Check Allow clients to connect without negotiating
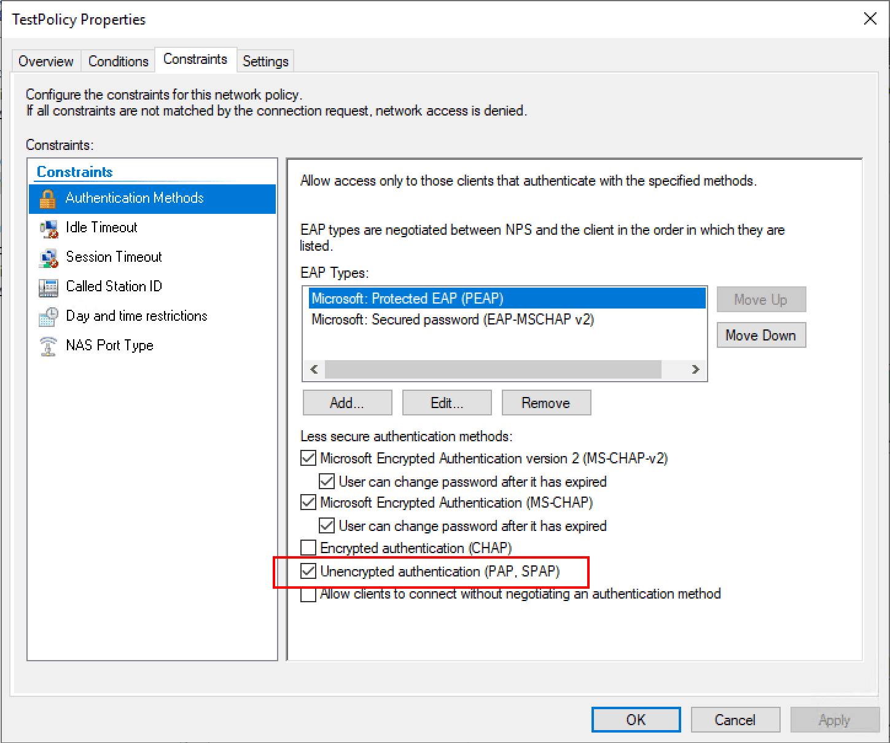The height and width of the screenshot is (743, 890). [308, 595]
